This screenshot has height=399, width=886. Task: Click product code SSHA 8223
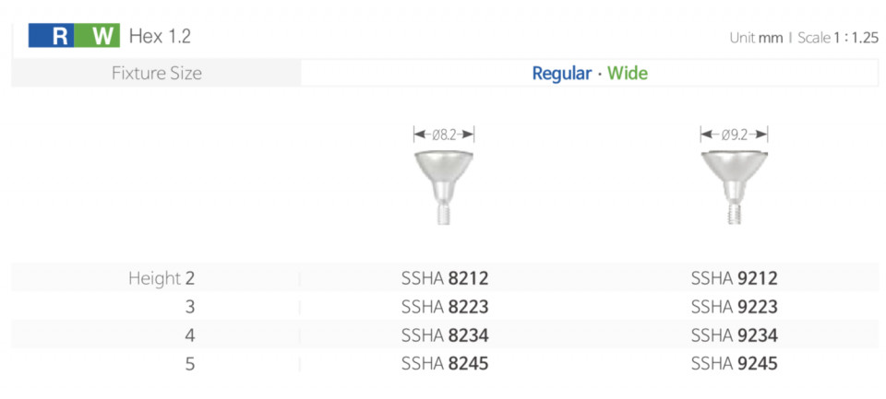click(x=445, y=307)
